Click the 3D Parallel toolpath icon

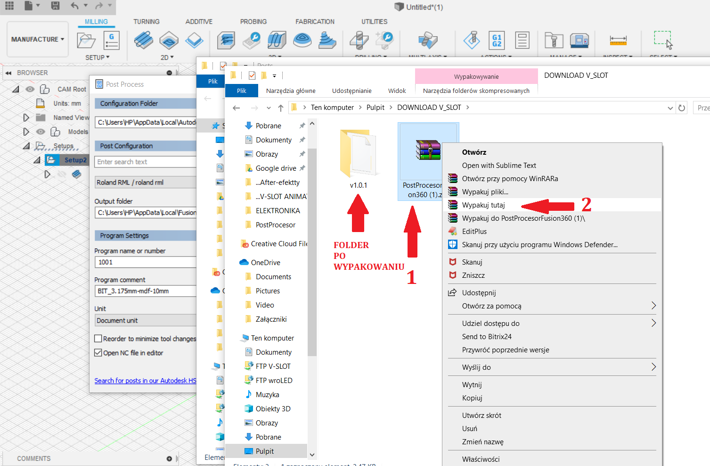(x=277, y=40)
